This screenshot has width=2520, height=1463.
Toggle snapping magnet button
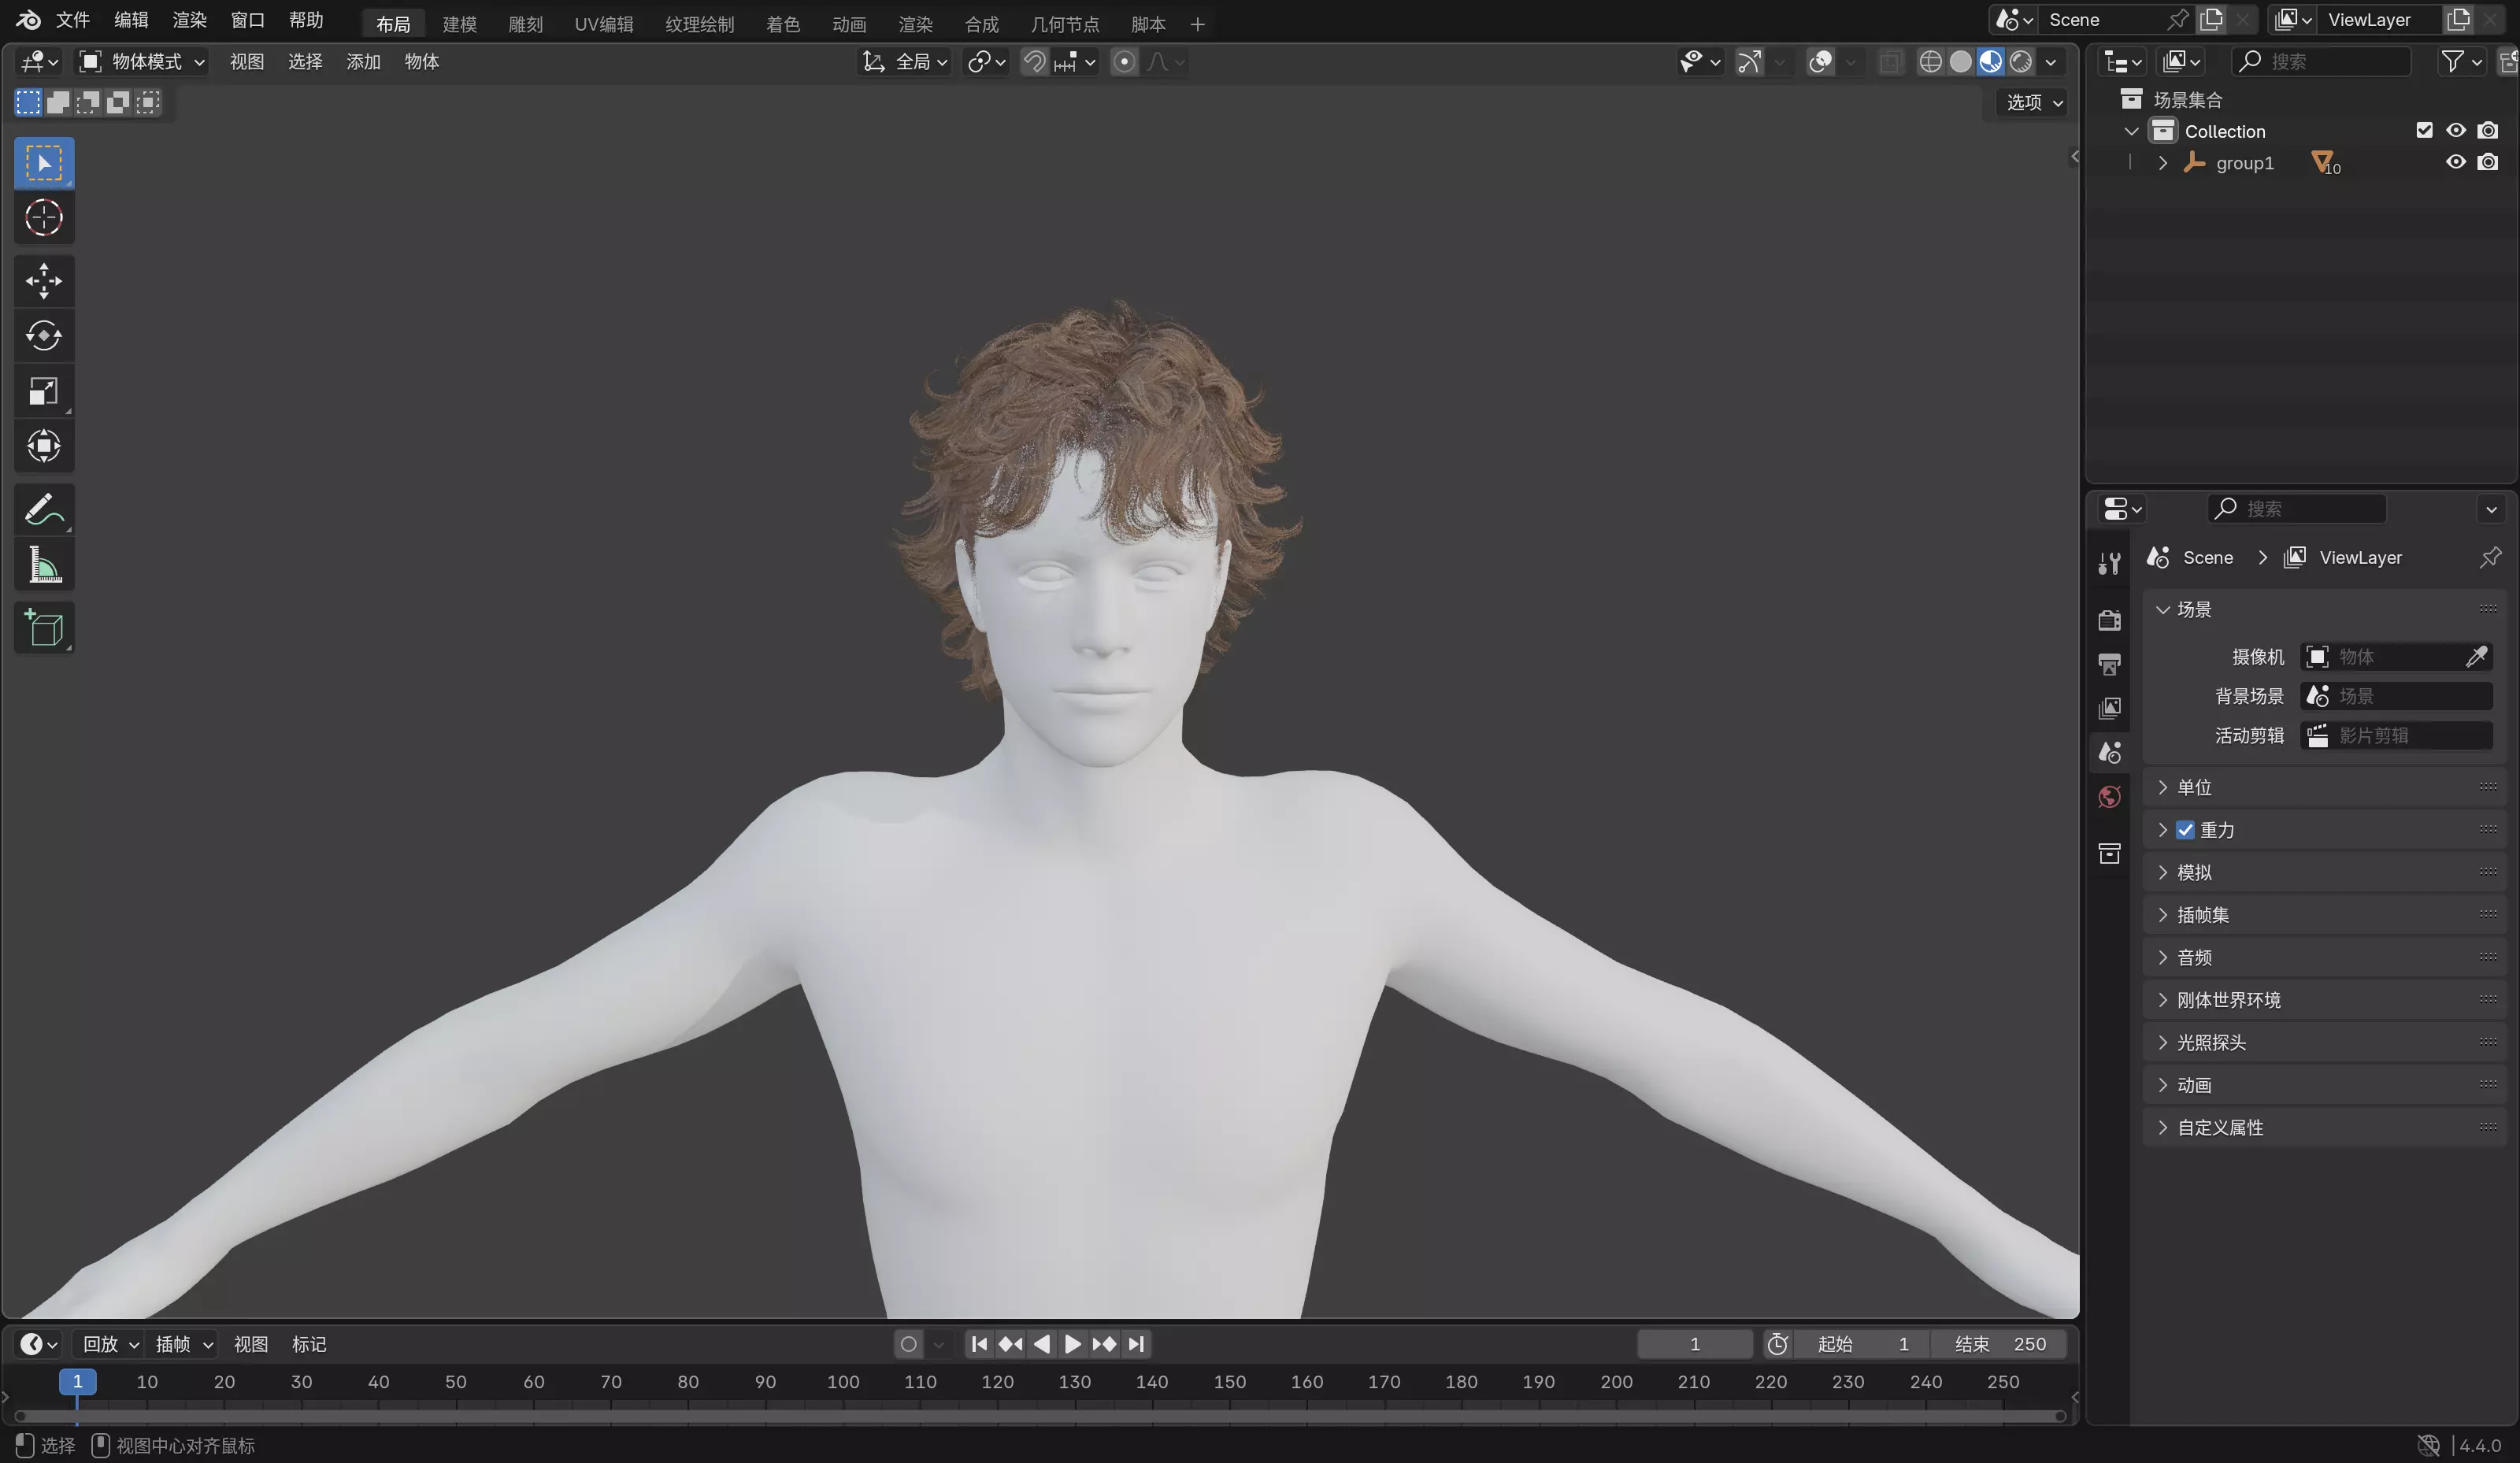point(1035,62)
